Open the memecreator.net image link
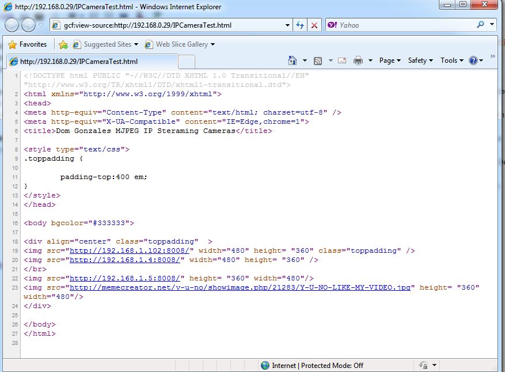This screenshot has height=372, width=505. (x=238, y=287)
